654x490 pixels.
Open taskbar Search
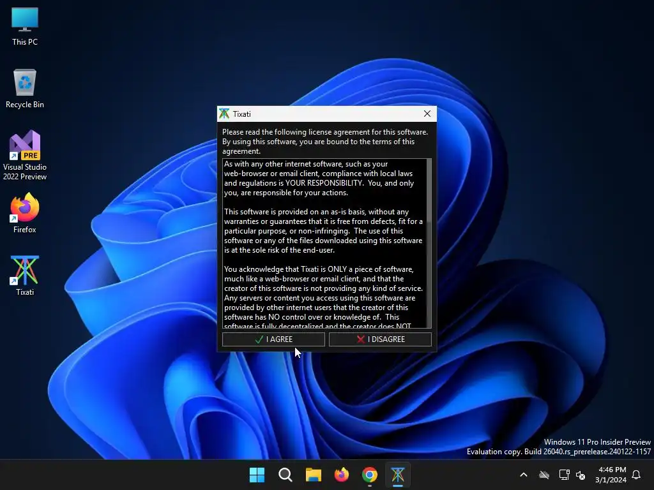click(x=285, y=475)
